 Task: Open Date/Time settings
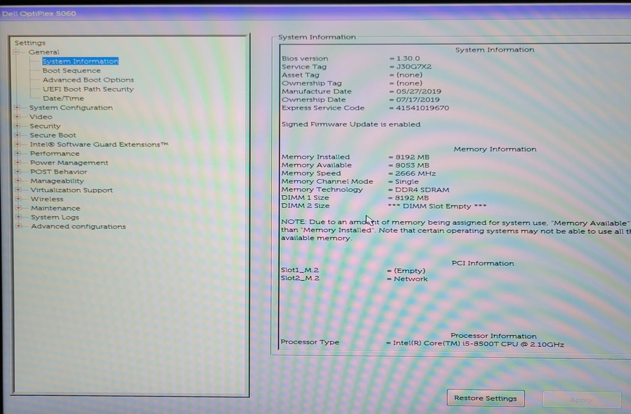63,98
